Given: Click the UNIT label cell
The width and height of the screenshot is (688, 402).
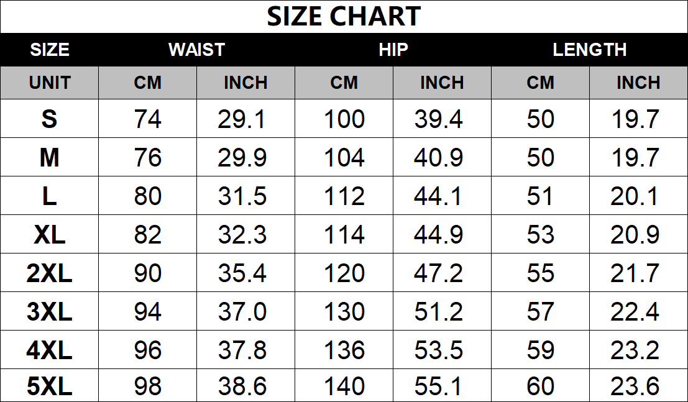Looking at the screenshot, I should coord(50,83).
